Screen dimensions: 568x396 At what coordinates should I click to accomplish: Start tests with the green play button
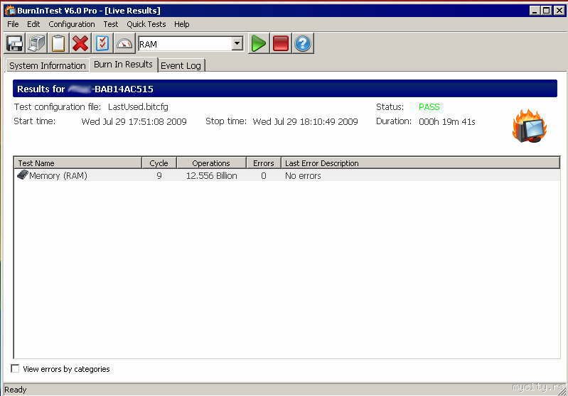259,44
